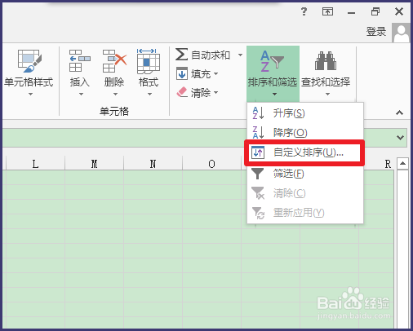413x331 pixels.
Task: Choose Filter 筛选(F) from the menu
Action: [305, 174]
